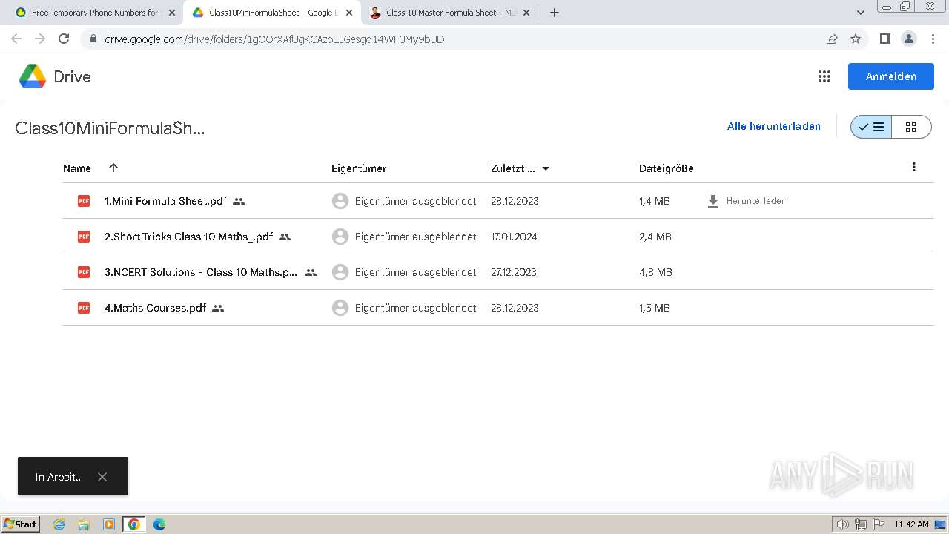Reverse sort direction with Name arrow
The height and width of the screenshot is (534, 949).
tap(113, 168)
